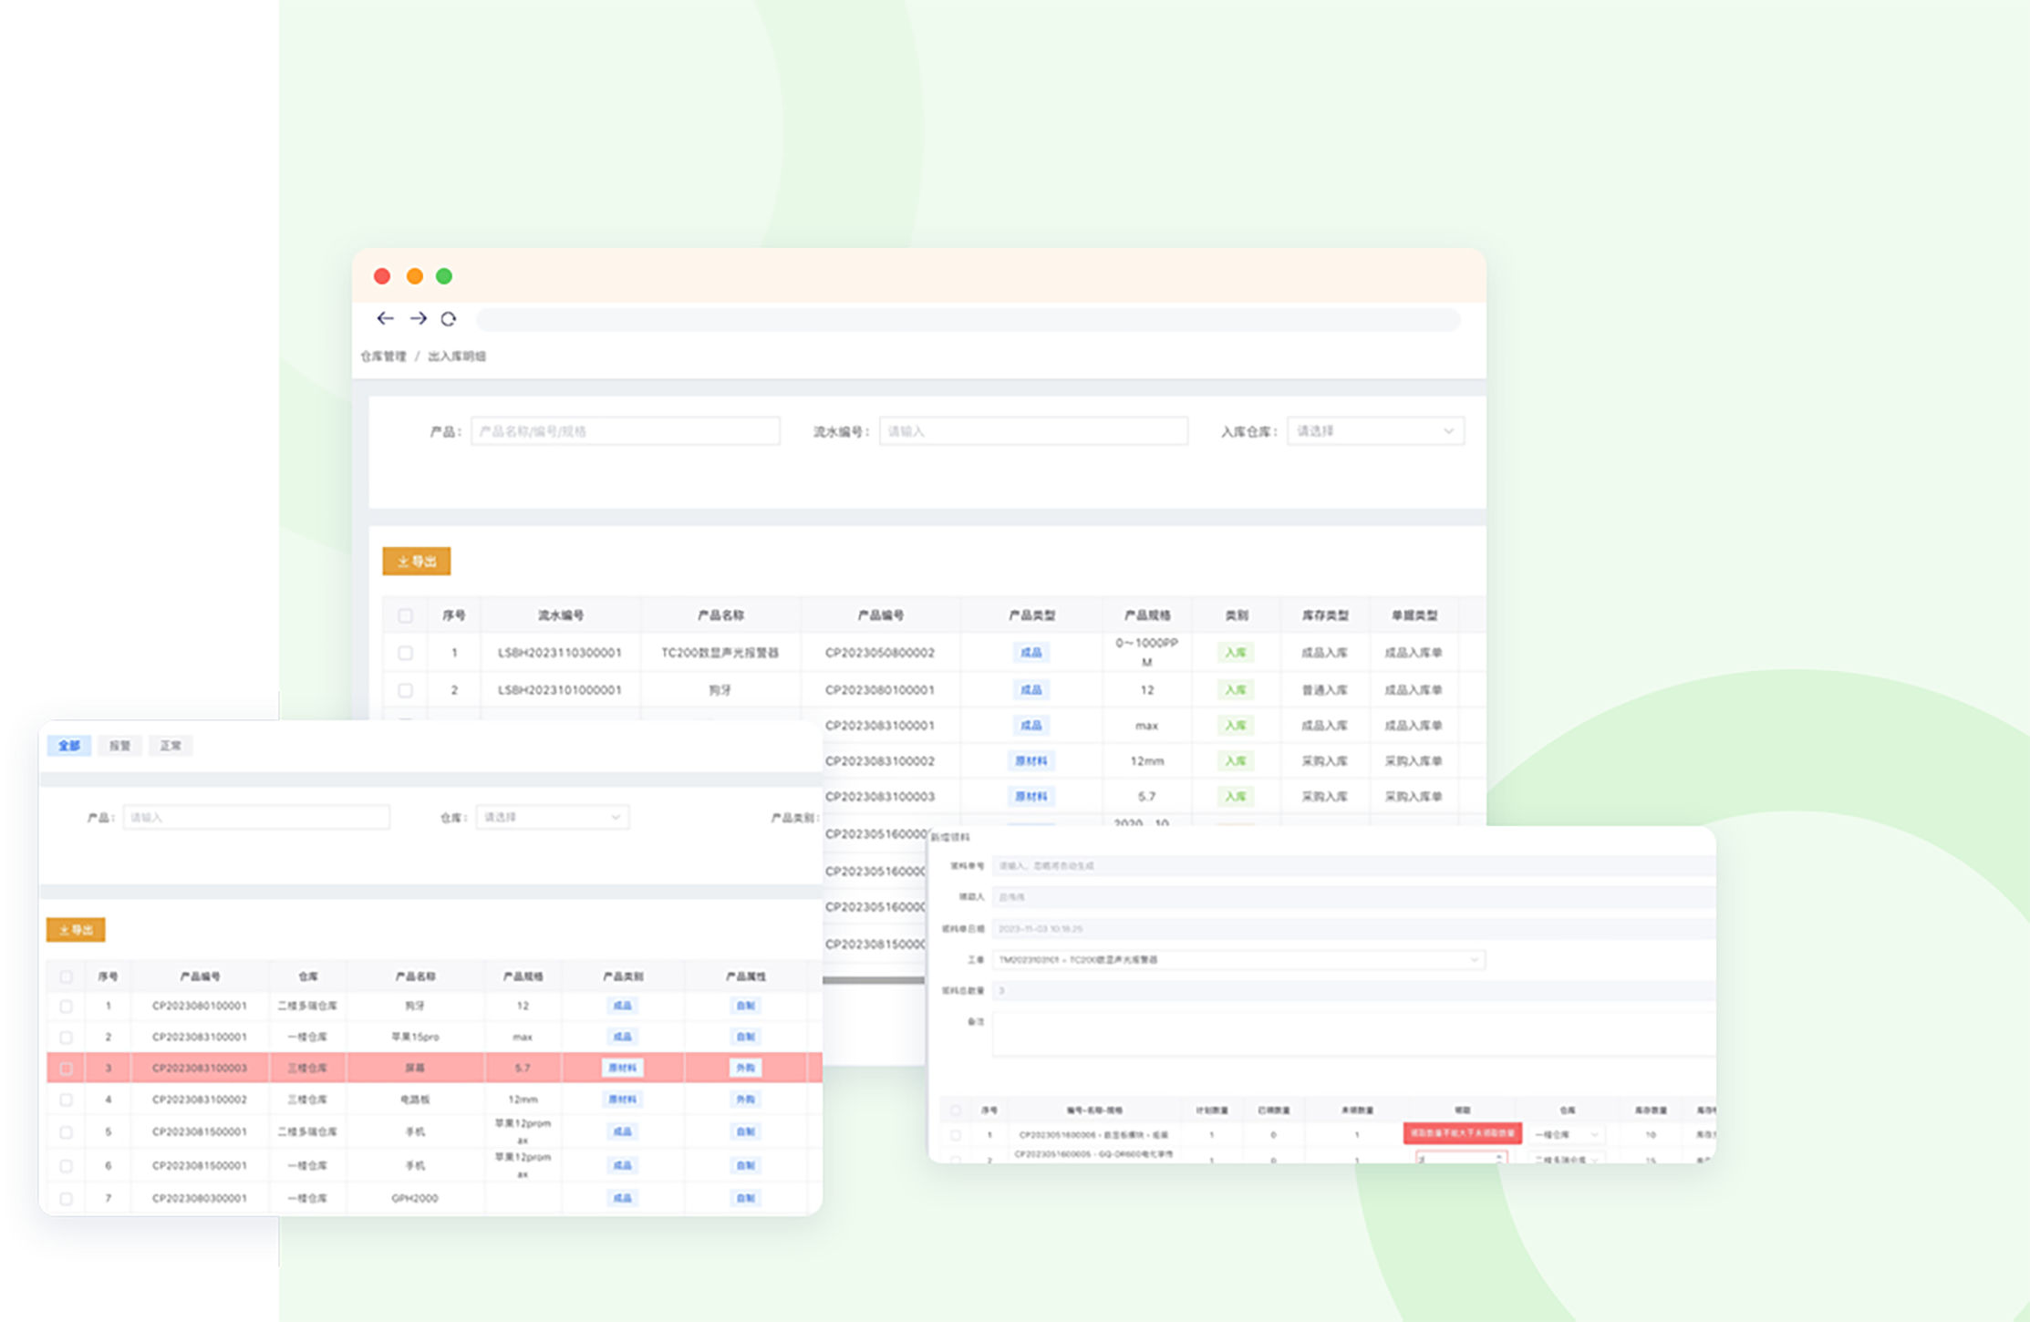Check the highlighted red row 3 checkbox
2030x1322 pixels.
tap(66, 1068)
